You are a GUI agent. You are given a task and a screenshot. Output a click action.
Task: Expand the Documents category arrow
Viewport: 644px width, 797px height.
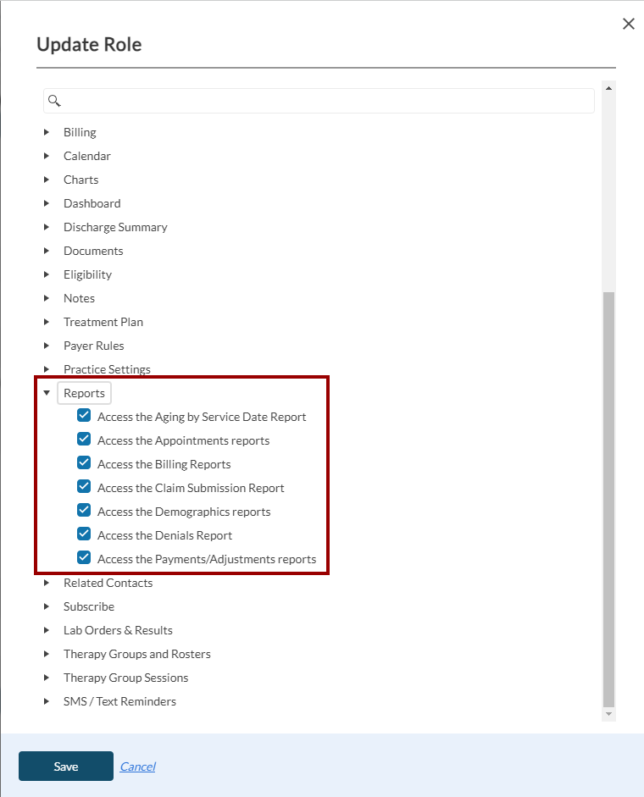(47, 251)
